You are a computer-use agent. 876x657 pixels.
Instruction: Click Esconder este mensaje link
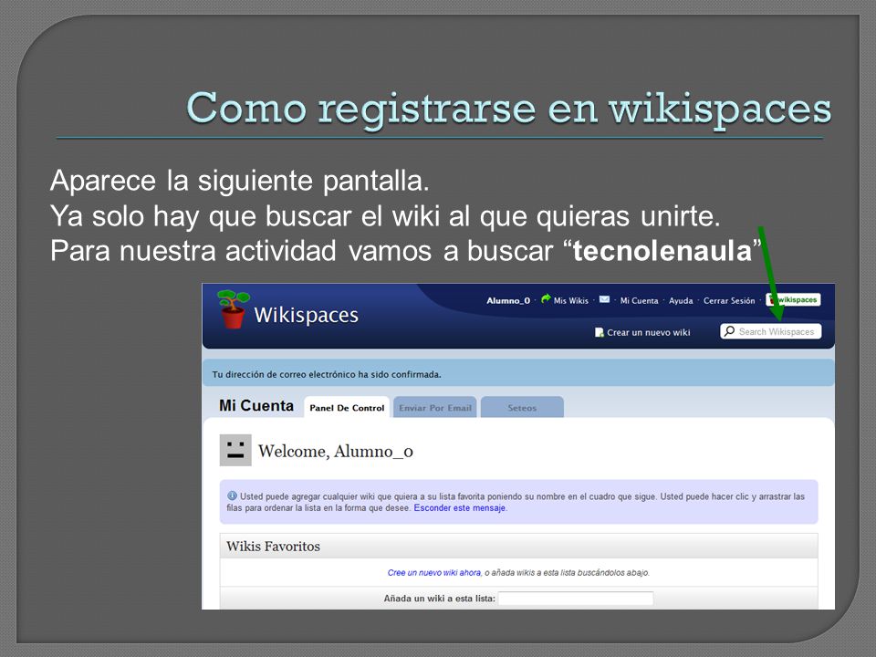459,508
